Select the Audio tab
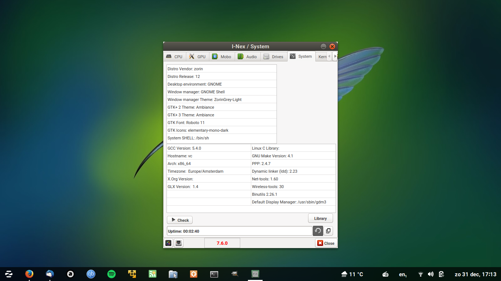This screenshot has width=501, height=281. 248,56
